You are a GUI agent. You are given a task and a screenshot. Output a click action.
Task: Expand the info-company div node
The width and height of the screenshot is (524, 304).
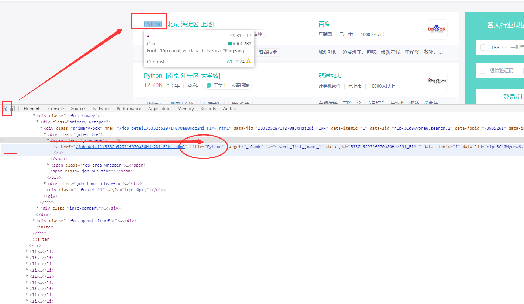pos(38,208)
